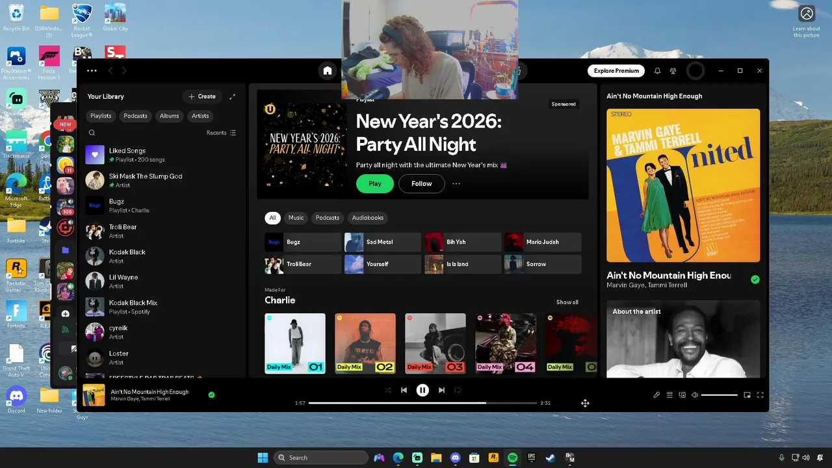The width and height of the screenshot is (832, 468).
Task: Open the Windows Start menu
Action: [263, 458]
